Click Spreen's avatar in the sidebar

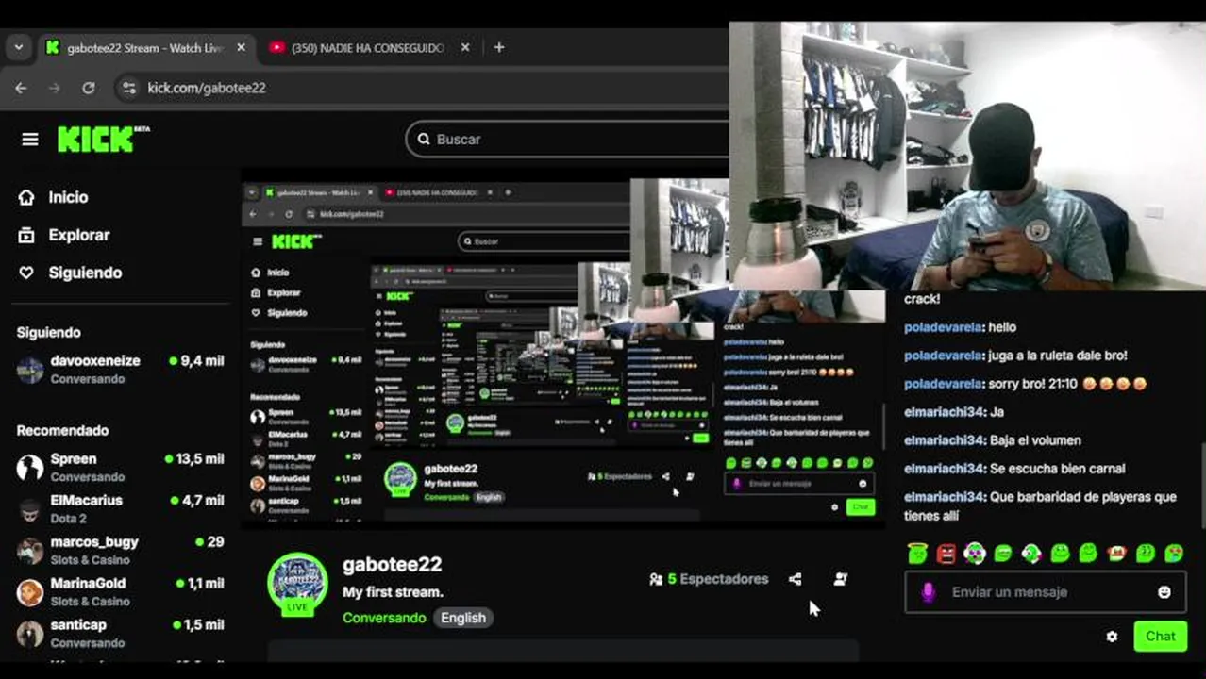click(x=30, y=467)
